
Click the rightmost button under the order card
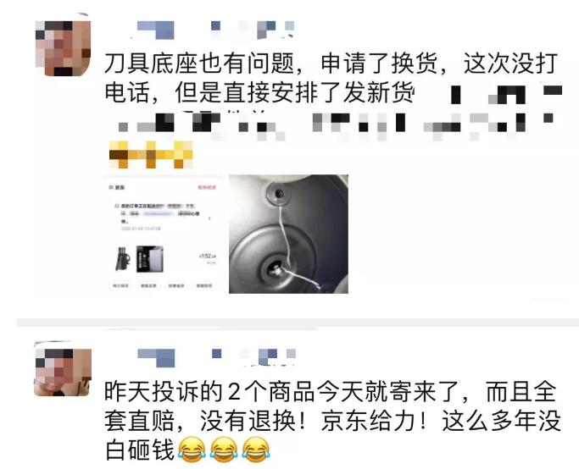204,285
